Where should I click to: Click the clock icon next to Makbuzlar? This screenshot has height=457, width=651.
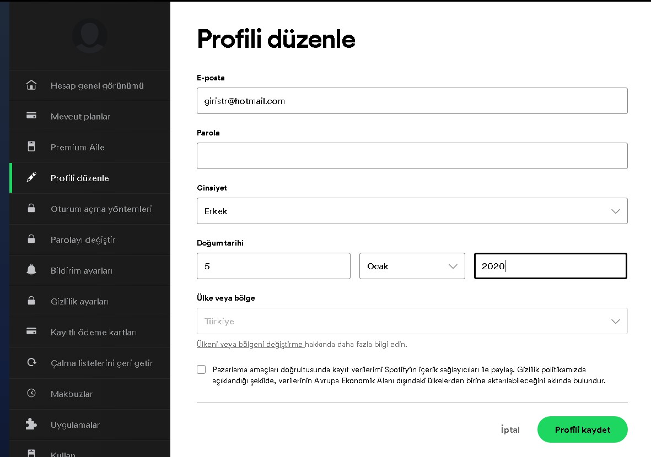(x=31, y=393)
